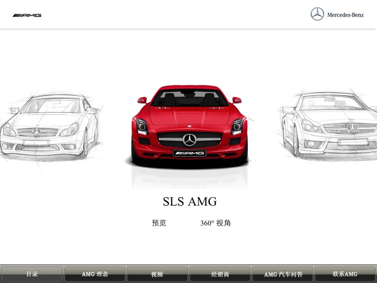Open the AMG 理念 tab
Screen dimensions: 377x283
pyautogui.click(x=95, y=274)
